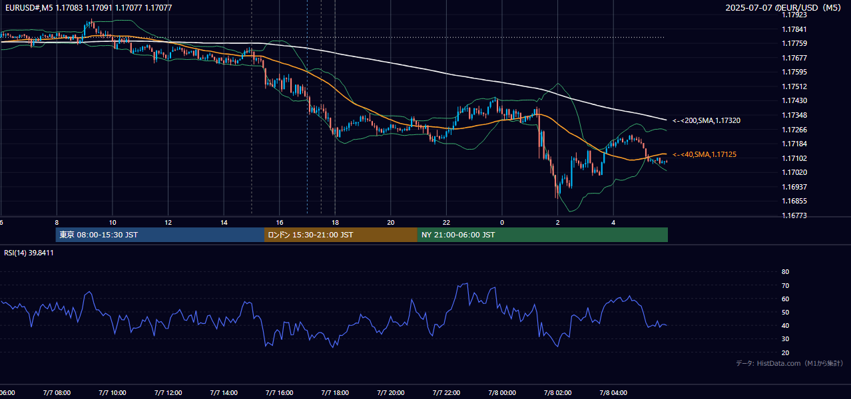Viewport: 851px width, 399px height.
Task: Click hour label 0 on price chart axis
Action: tap(502, 222)
